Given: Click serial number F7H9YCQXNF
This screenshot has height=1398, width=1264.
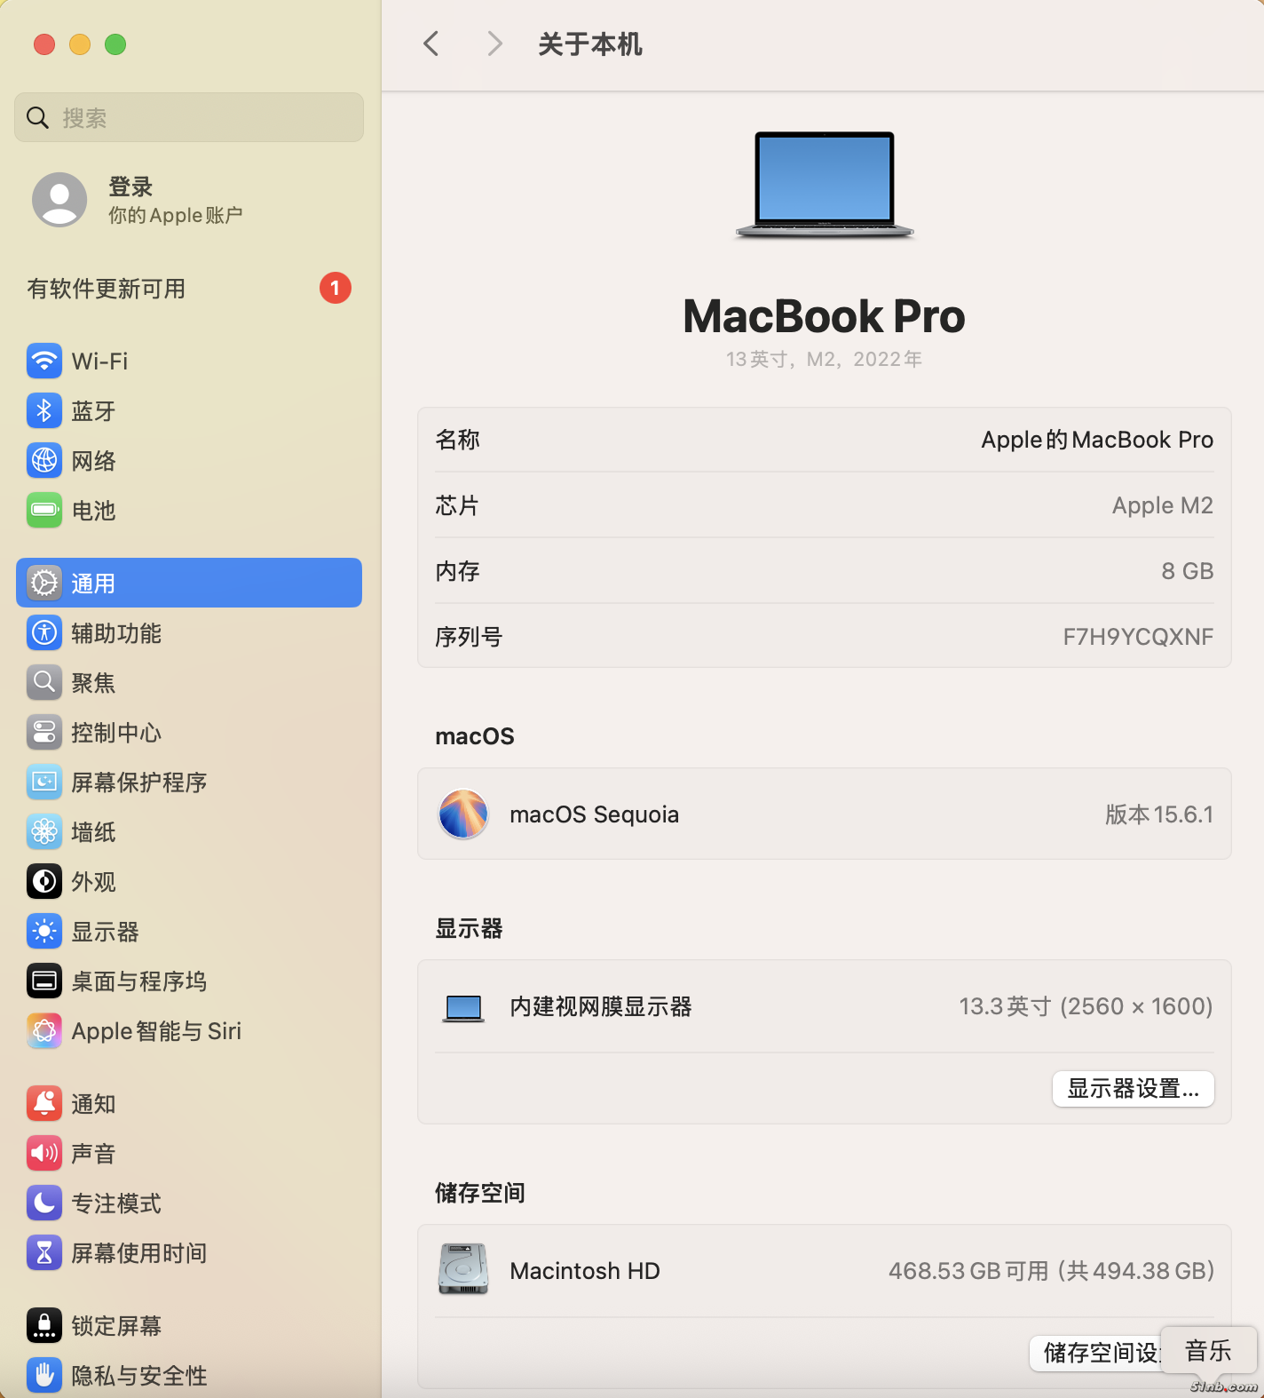Looking at the screenshot, I should (1138, 637).
